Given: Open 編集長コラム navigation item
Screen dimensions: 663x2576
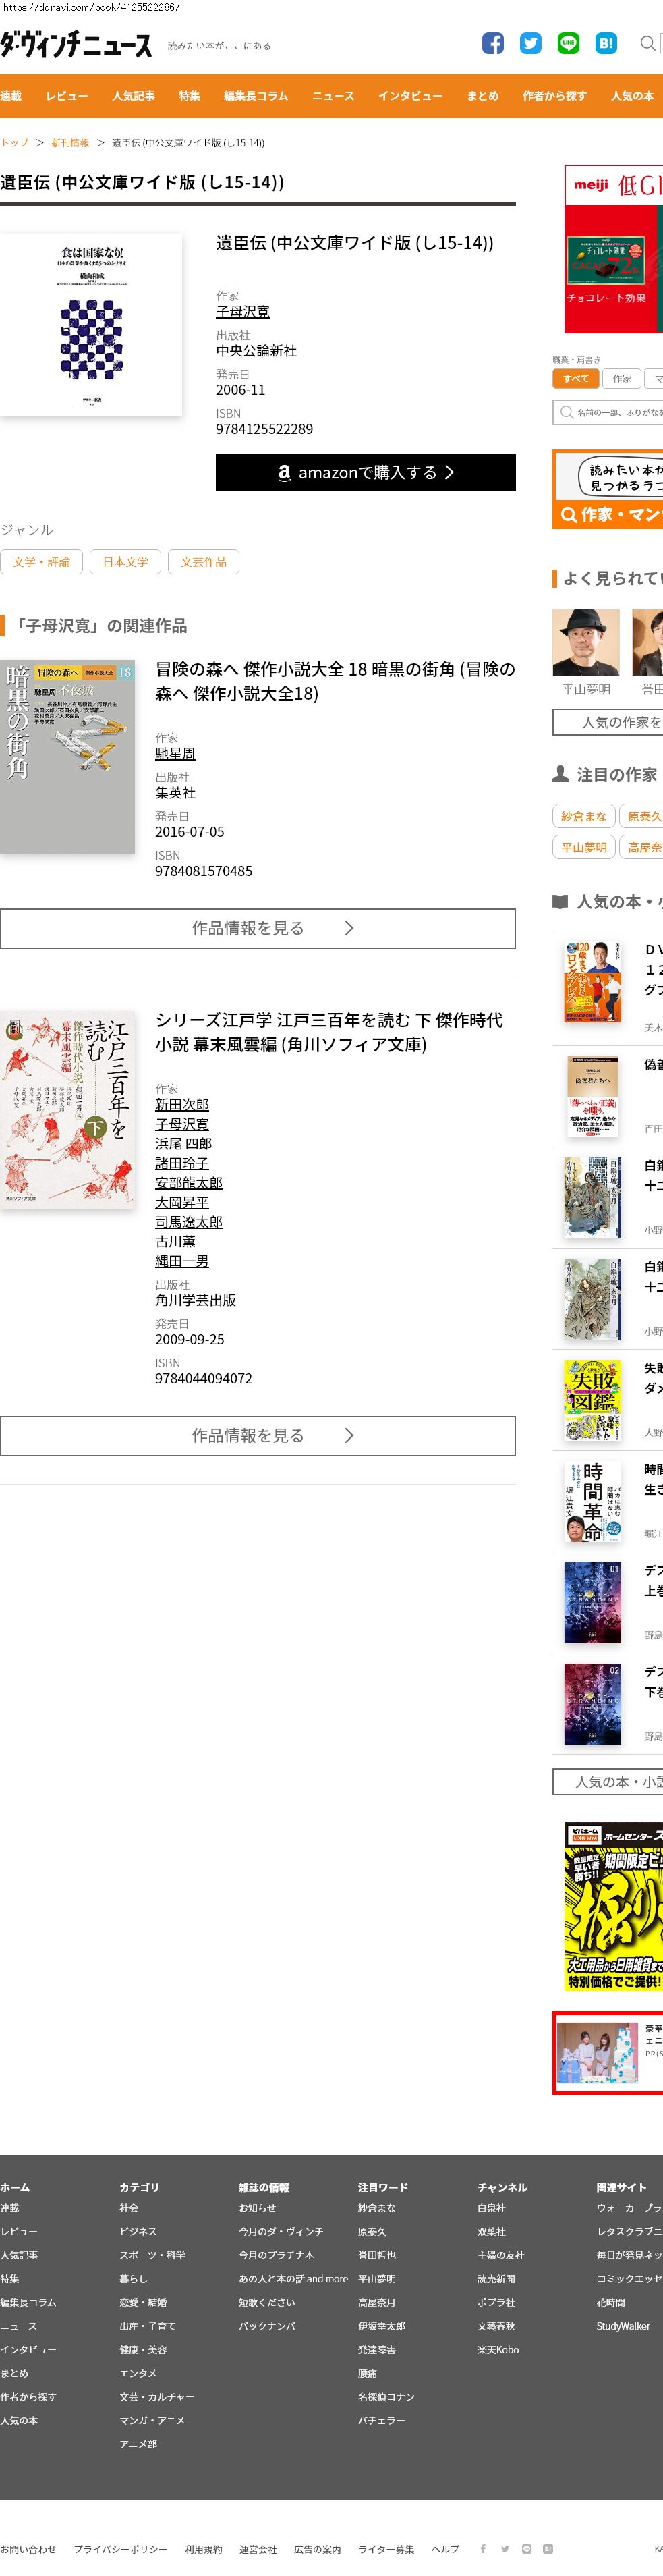Looking at the screenshot, I should [x=256, y=96].
